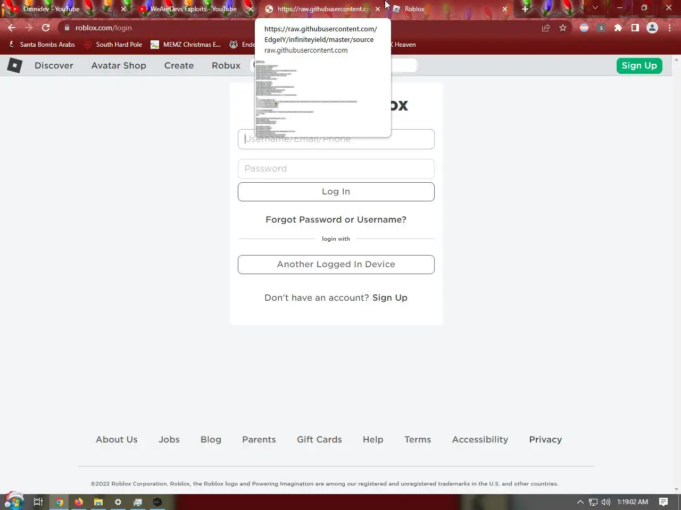Click the browser forward arrow
This screenshot has height=510, width=681.
[x=29, y=28]
